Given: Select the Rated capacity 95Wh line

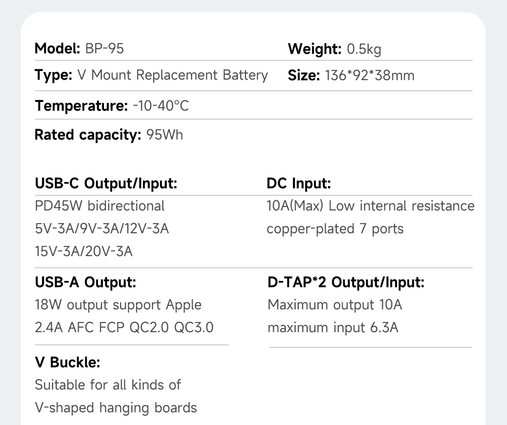Looking at the screenshot, I should coord(108,135).
